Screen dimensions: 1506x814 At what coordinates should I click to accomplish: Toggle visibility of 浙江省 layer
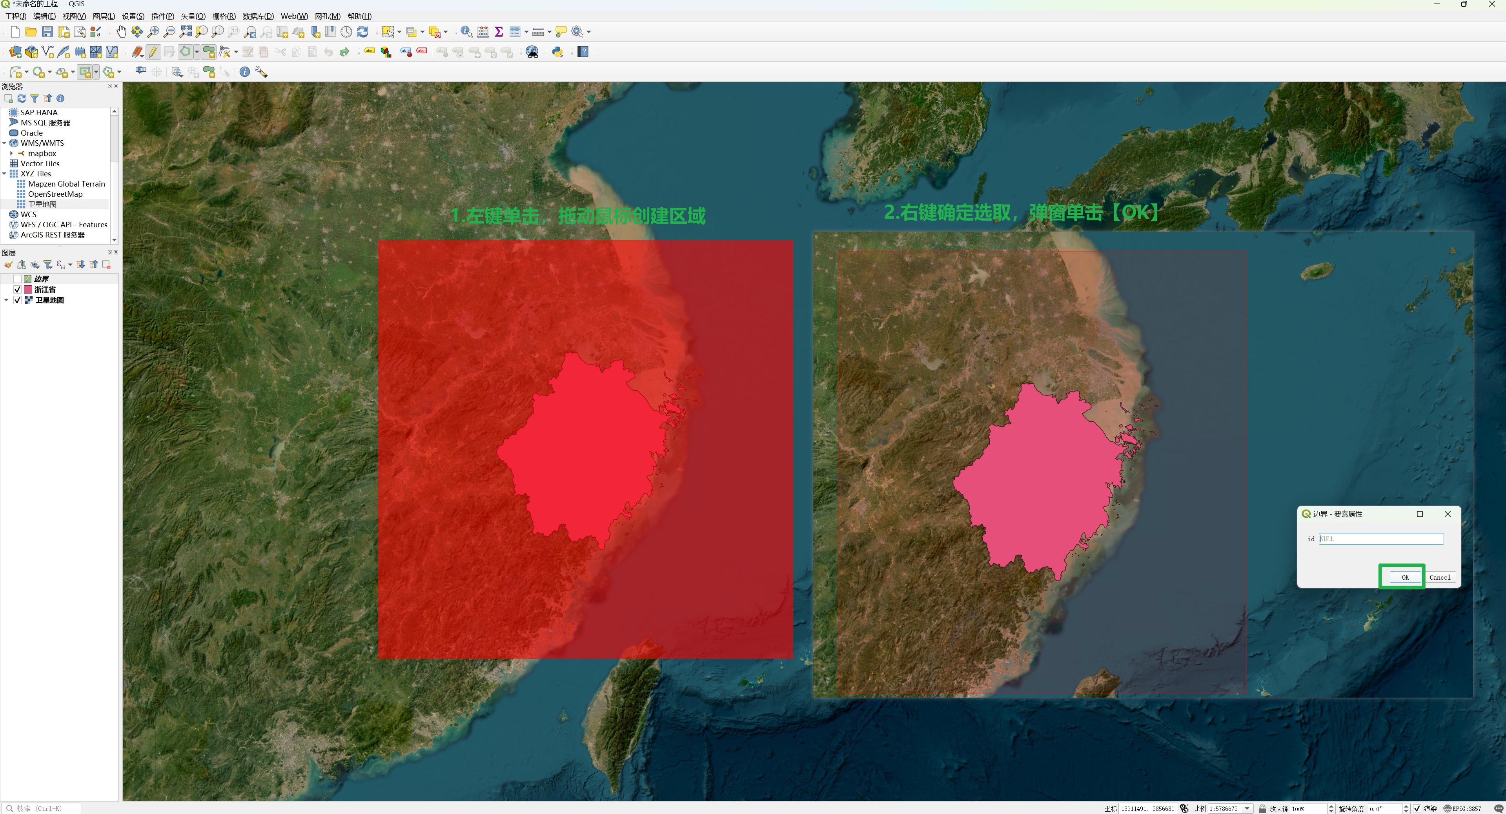18,290
